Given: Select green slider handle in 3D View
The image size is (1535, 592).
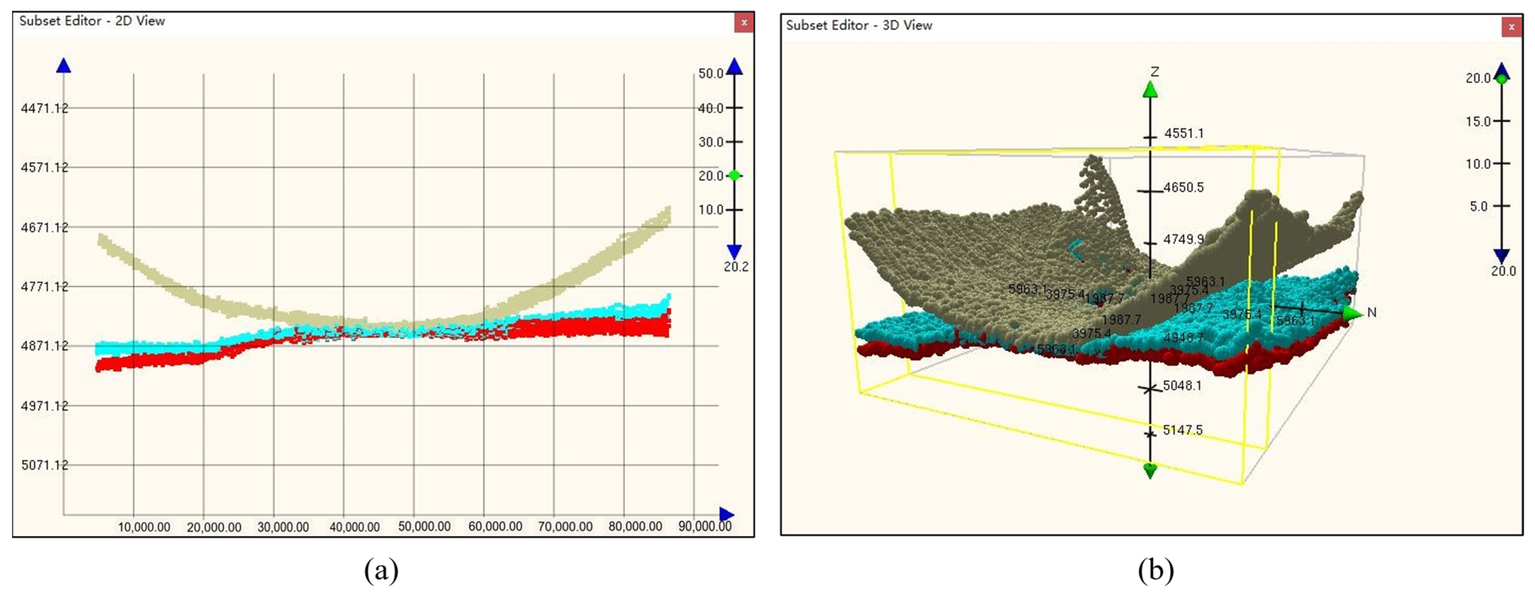Looking at the screenshot, I should click(1502, 79).
